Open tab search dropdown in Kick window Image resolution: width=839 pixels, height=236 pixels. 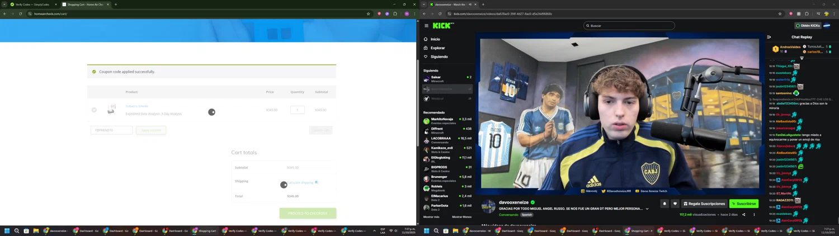coord(423,4)
